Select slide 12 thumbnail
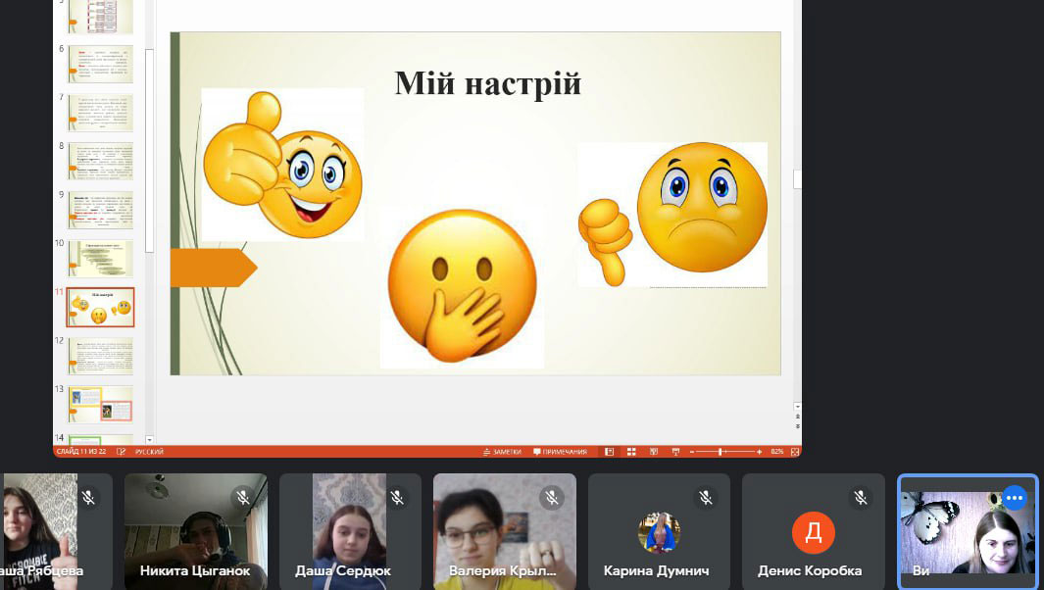The height and width of the screenshot is (590, 1044). [x=101, y=356]
